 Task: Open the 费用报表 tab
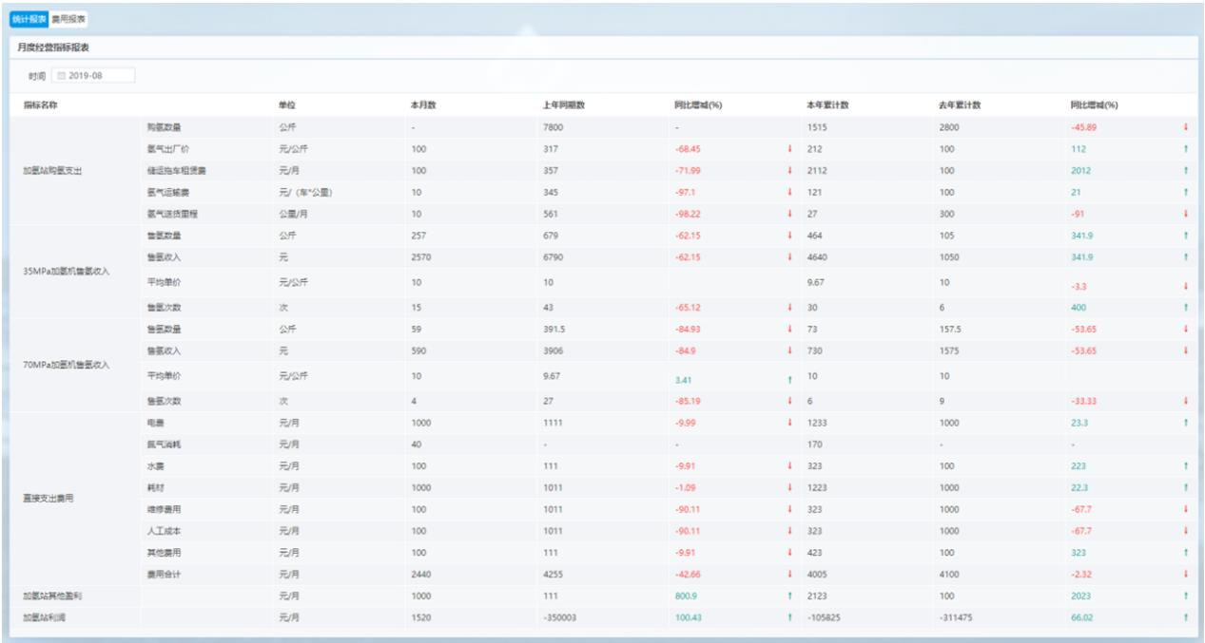point(68,19)
